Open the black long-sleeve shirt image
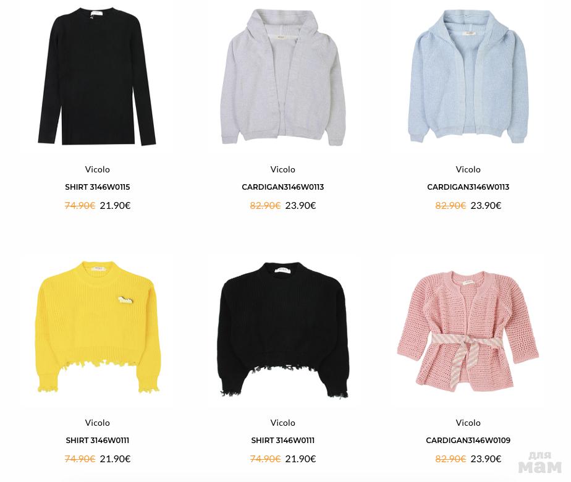 (x=97, y=76)
